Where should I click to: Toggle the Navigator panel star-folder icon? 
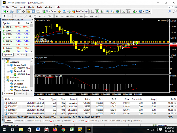[x=28, y=11]
